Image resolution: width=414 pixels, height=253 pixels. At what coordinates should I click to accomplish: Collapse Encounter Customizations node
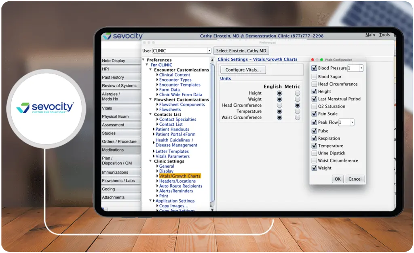pyautogui.click(x=150, y=70)
